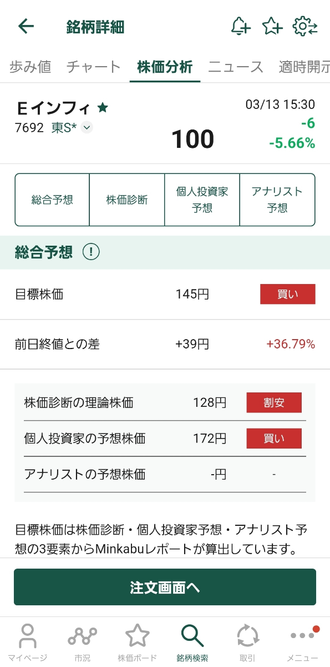Select the 歩み値 tab

[30, 66]
